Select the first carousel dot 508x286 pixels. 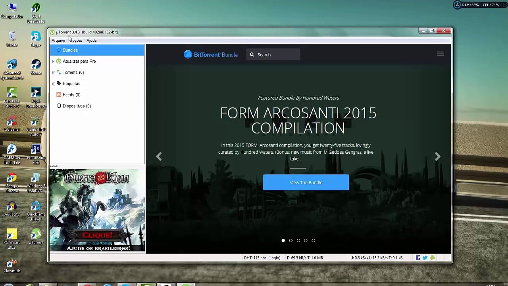pos(283,240)
